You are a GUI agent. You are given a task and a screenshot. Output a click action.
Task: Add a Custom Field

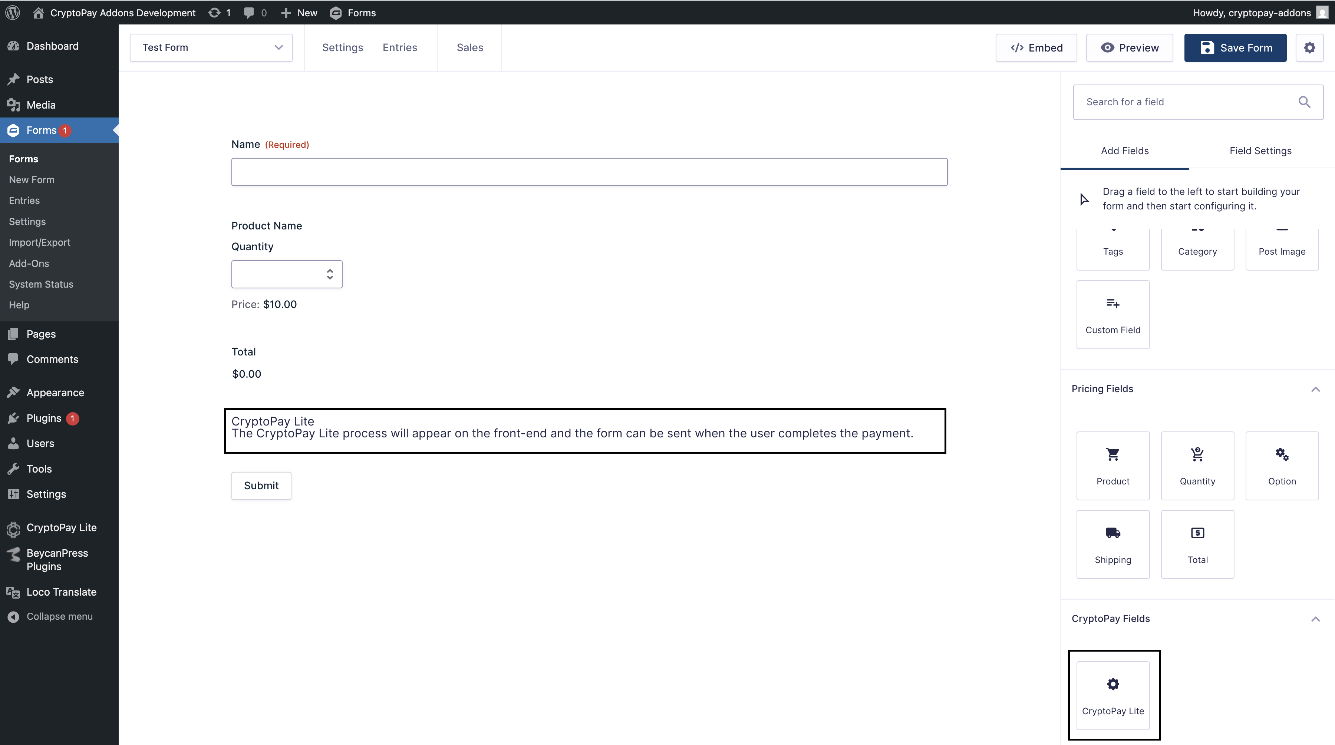(1112, 314)
